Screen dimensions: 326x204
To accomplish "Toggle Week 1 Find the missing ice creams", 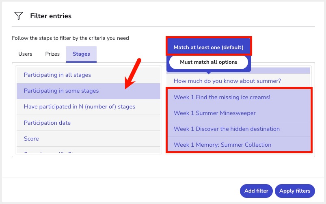I will 222,97.
